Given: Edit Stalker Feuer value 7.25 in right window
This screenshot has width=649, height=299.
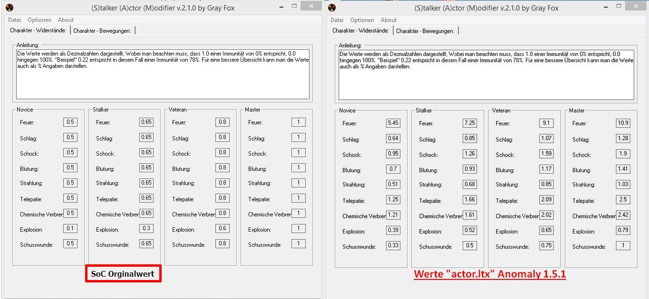Looking at the screenshot, I should [470, 123].
